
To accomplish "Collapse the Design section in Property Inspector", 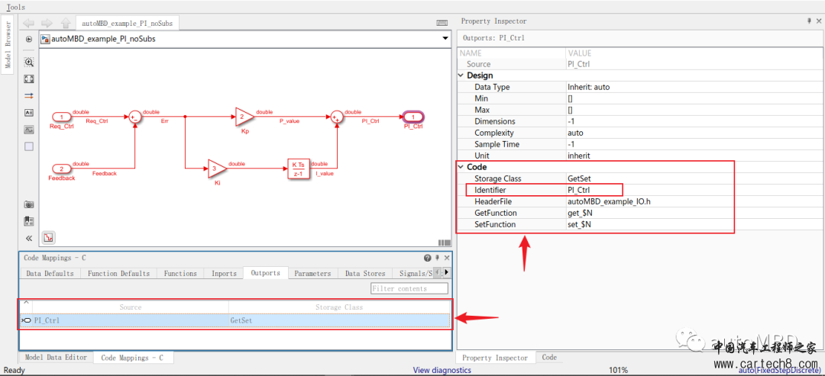I will tap(461, 76).
